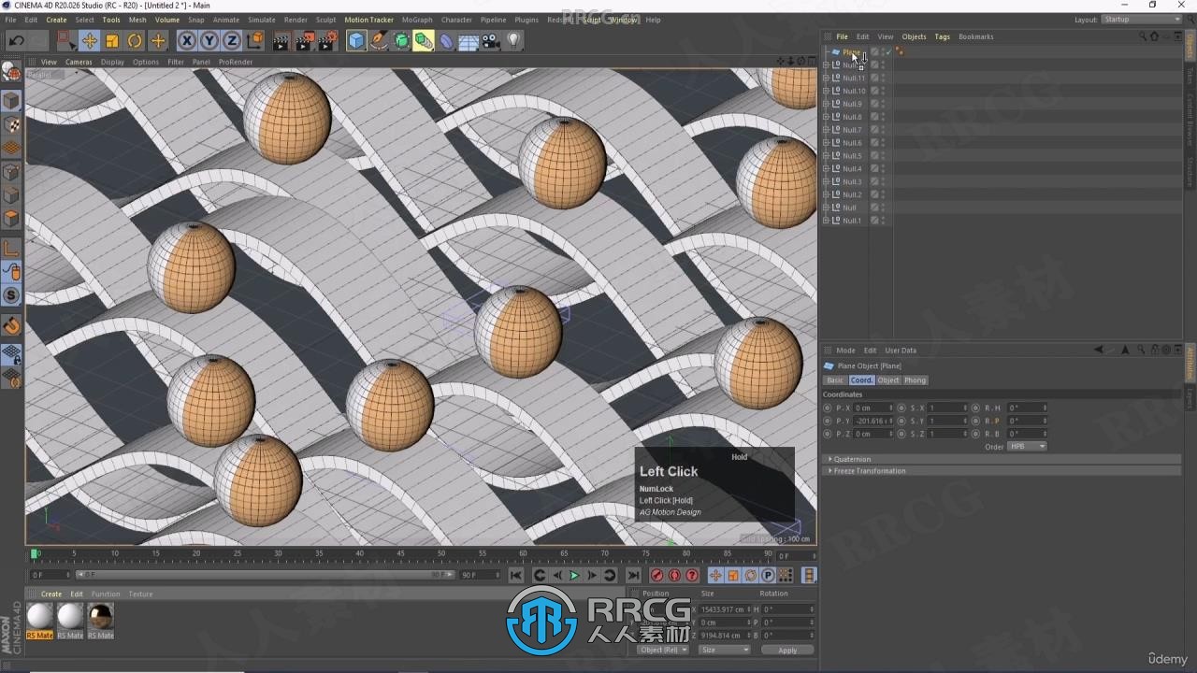Image resolution: width=1197 pixels, height=673 pixels.
Task: Click the Subdivision Surface generator icon
Action: 401,40
